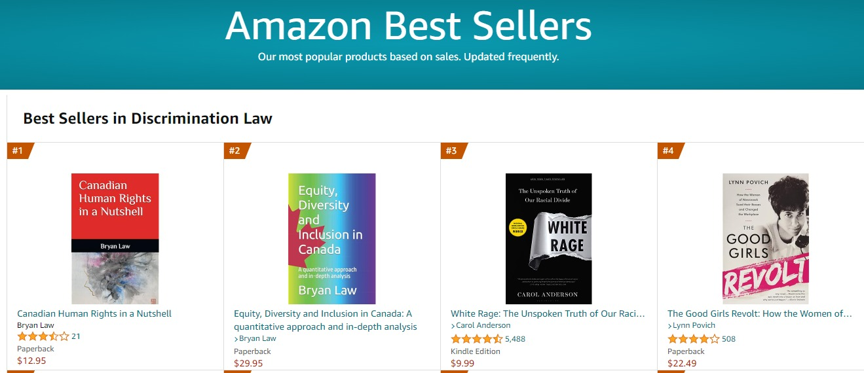Viewport: 864px width, 373px height.
Task: Click The Good Girls Revolt title link
Action: tap(760, 313)
